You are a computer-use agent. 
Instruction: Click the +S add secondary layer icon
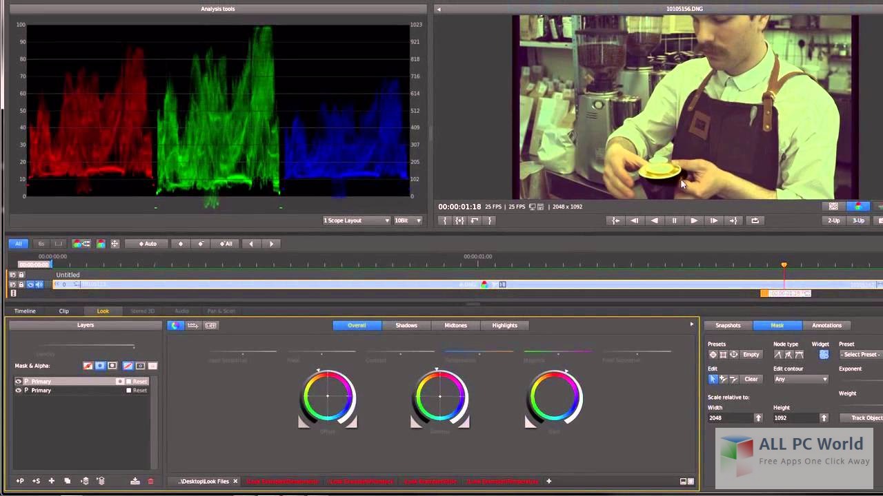(36, 481)
